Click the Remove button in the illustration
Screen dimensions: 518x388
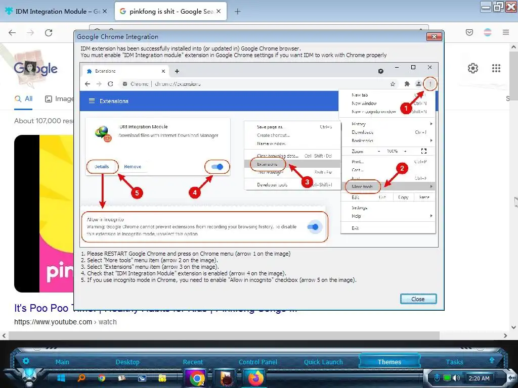[133, 167]
